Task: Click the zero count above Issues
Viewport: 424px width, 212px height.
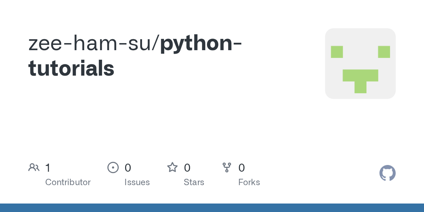Action: 128,167
